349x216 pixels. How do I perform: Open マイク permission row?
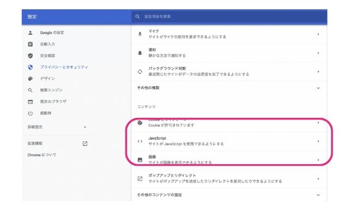point(229,34)
